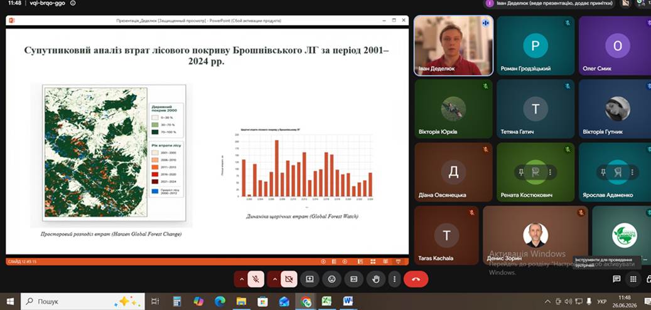The height and width of the screenshot is (310, 651).
Task: Open File Explorer from taskbar
Action: [x=241, y=301]
